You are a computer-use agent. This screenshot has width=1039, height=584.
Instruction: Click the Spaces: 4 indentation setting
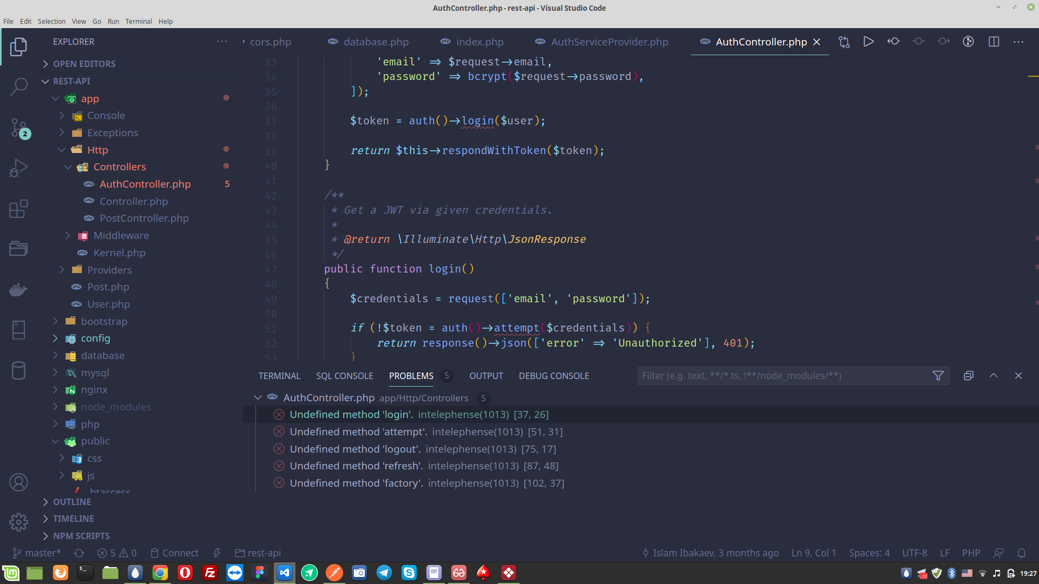pyautogui.click(x=869, y=553)
